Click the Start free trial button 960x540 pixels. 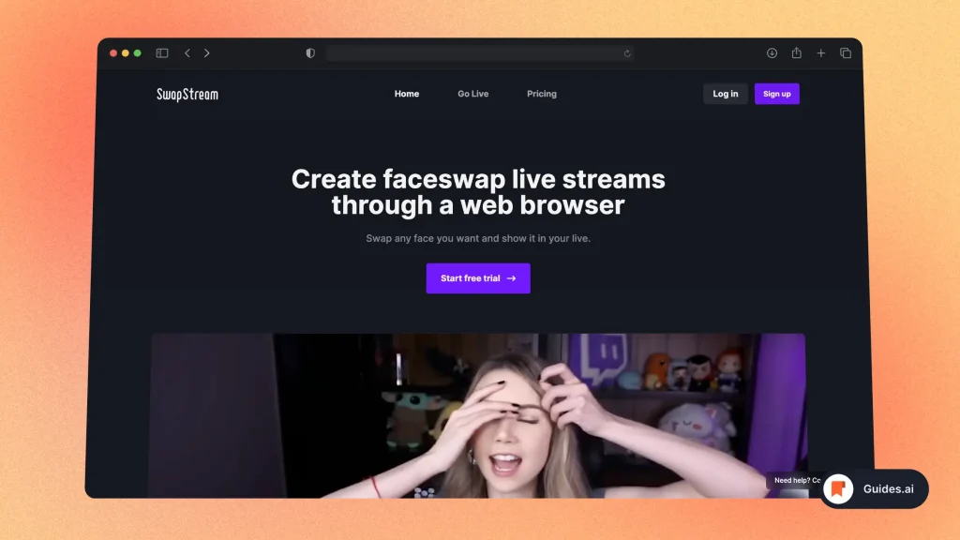pos(478,278)
